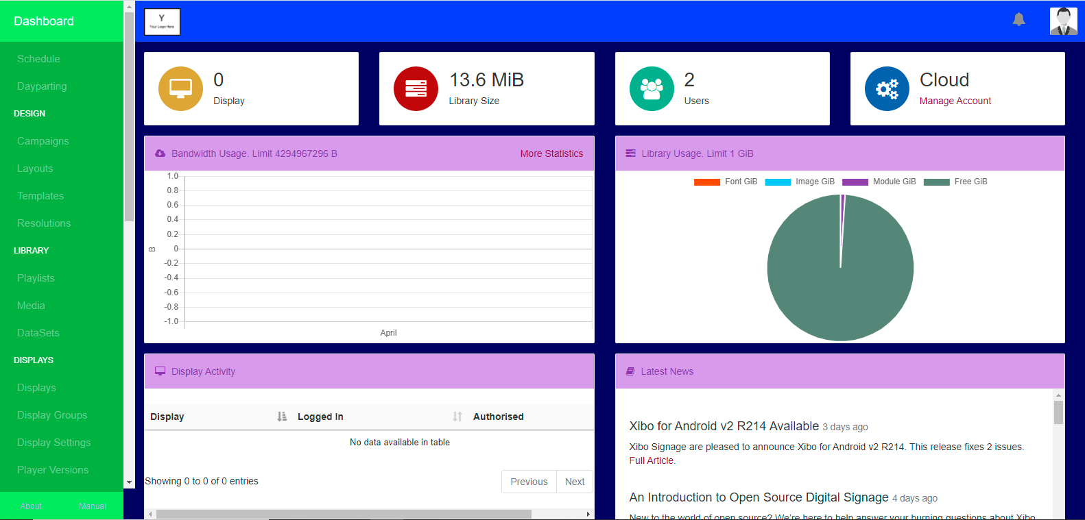
Task: Click the notification bell icon
Action: 1018,20
